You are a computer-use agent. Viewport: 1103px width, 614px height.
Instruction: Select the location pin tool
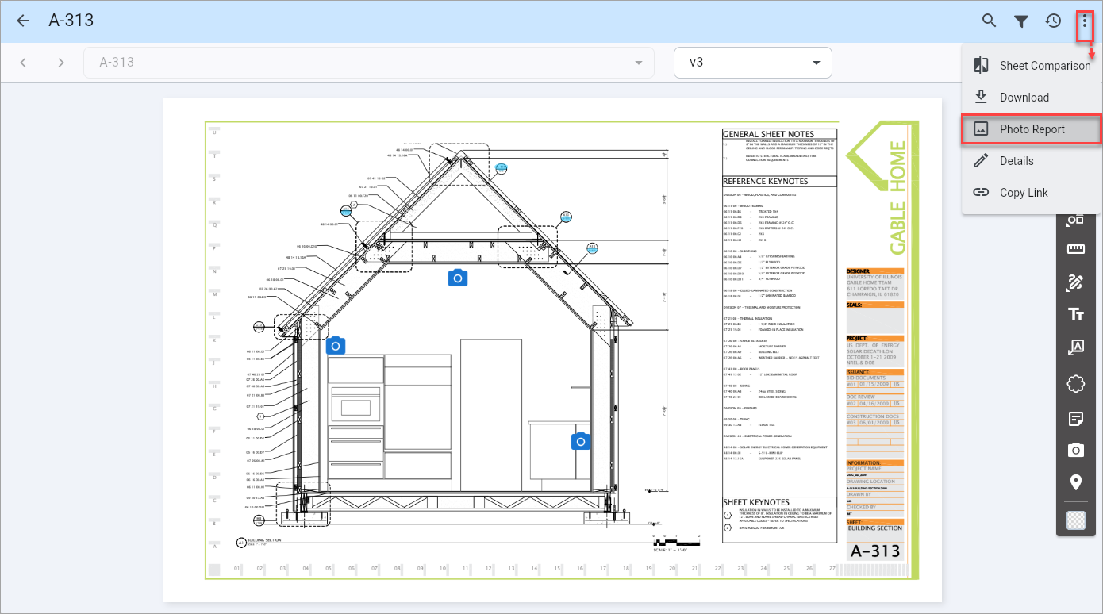[x=1076, y=482]
